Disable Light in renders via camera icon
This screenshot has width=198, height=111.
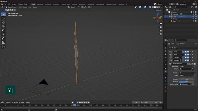pyautogui.click(x=196, y=21)
